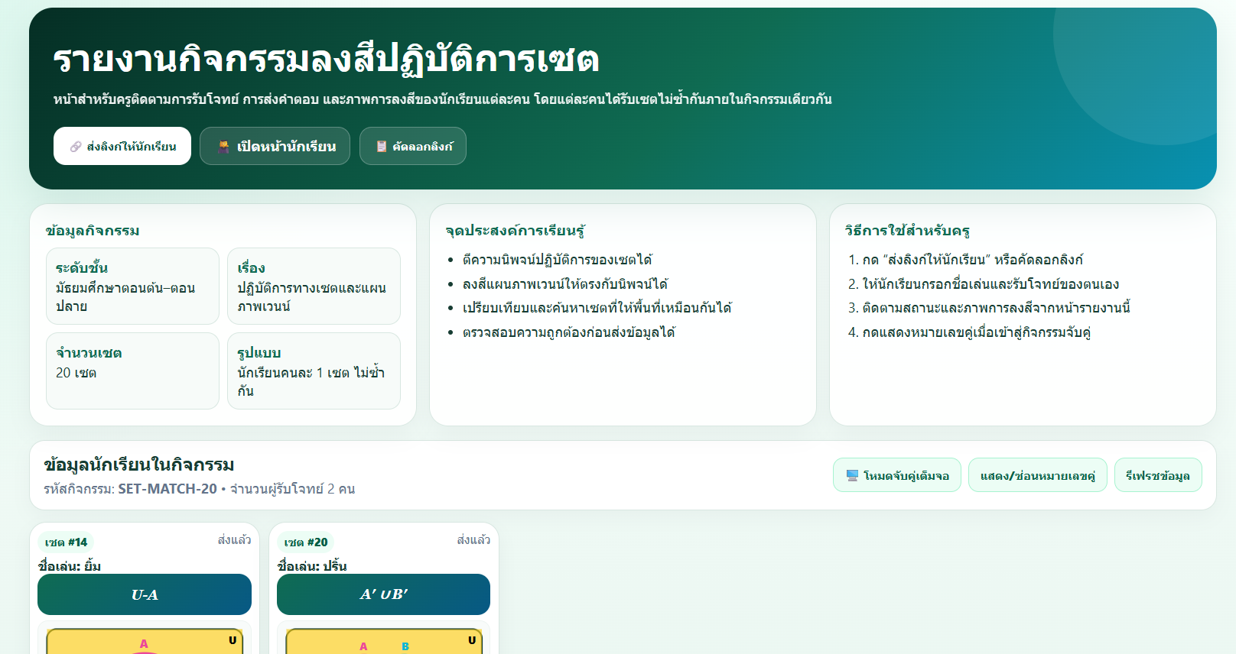Click the ระดับชั้น grade level info card
Screen dimensions: 1236x654
(x=133, y=287)
